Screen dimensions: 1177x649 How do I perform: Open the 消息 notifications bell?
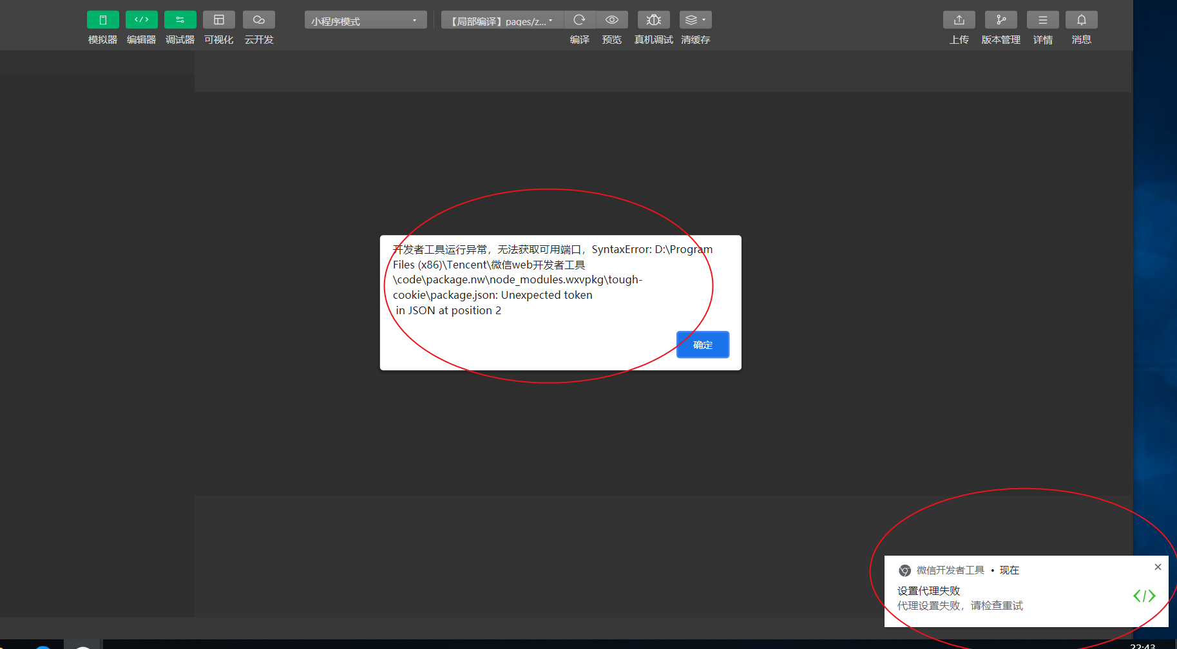pos(1082,20)
